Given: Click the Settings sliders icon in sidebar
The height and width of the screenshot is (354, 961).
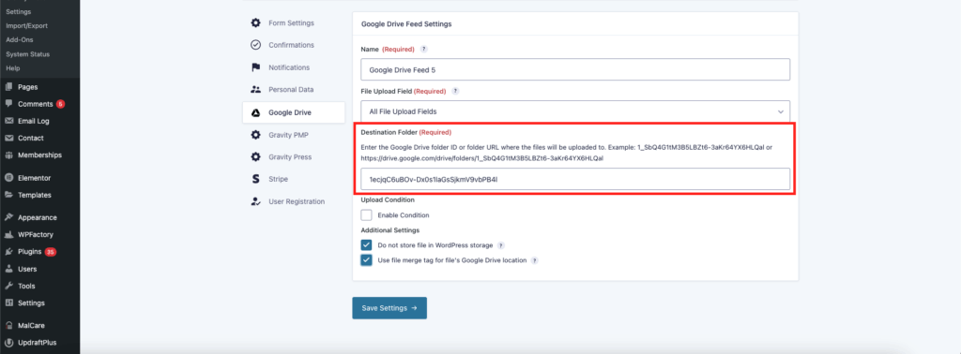Looking at the screenshot, I should (9, 303).
